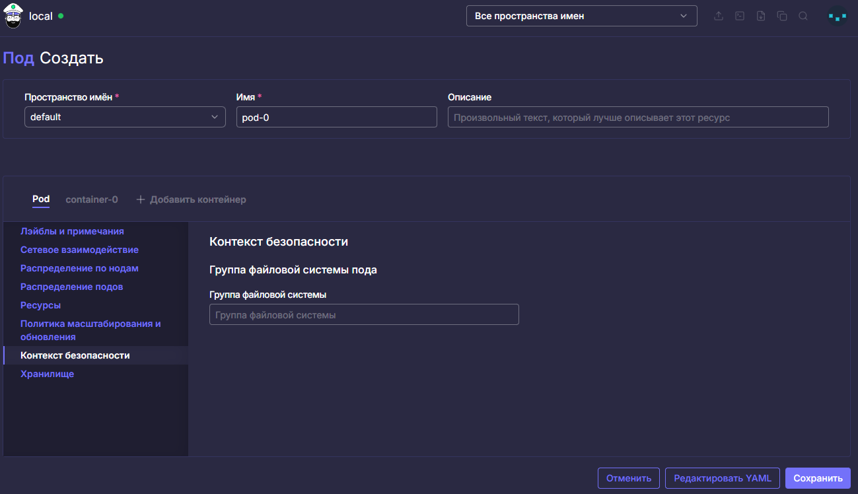Open the Лэйблы и примечания section

pyautogui.click(x=72, y=231)
